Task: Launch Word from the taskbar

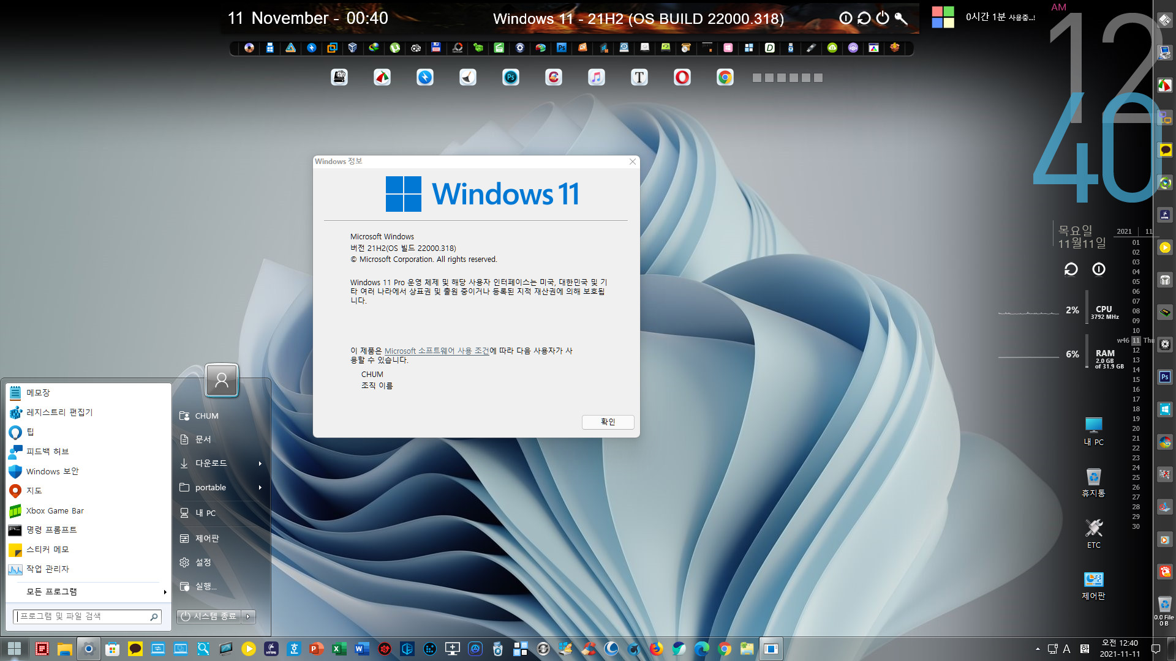Action: coord(362,649)
